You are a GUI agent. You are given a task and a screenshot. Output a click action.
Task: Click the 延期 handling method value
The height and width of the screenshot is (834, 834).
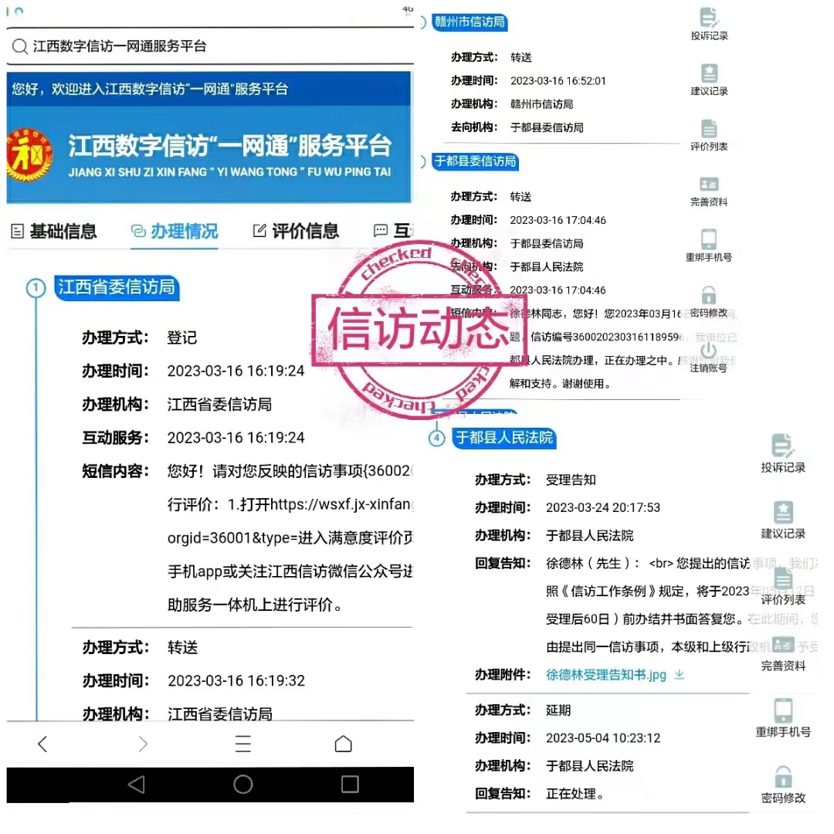(x=558, y=710)
